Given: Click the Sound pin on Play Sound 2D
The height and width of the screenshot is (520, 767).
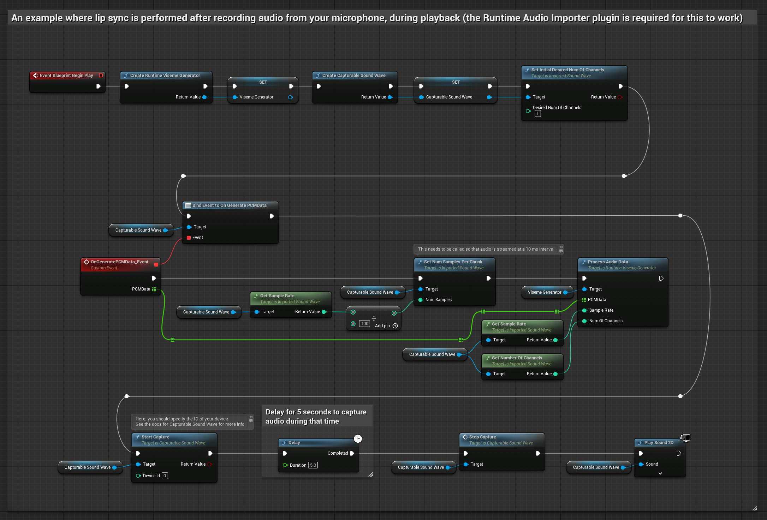Looking at the screenshot, I should pyautogui.click(x=641, y=464).
